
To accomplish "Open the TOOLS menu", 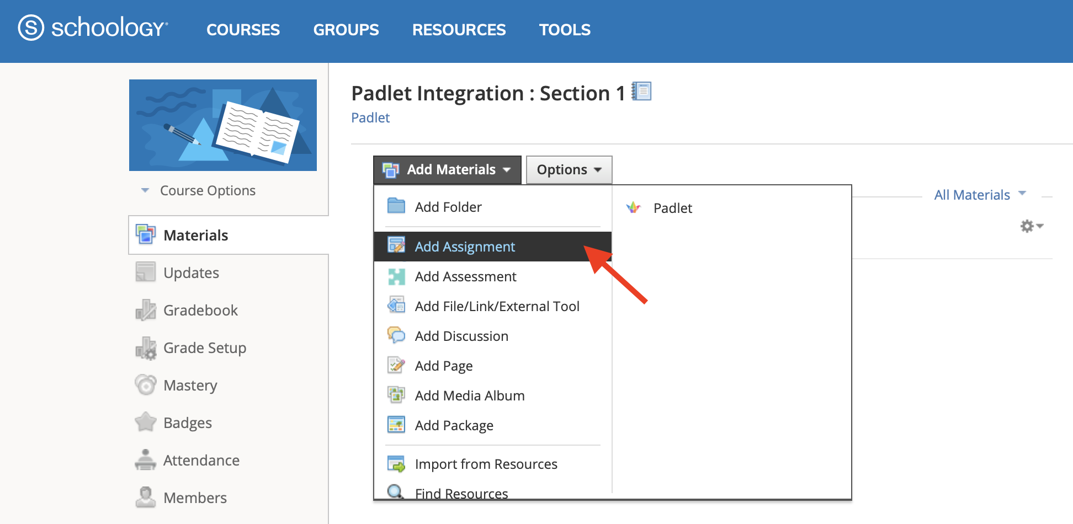I will 565,30.
